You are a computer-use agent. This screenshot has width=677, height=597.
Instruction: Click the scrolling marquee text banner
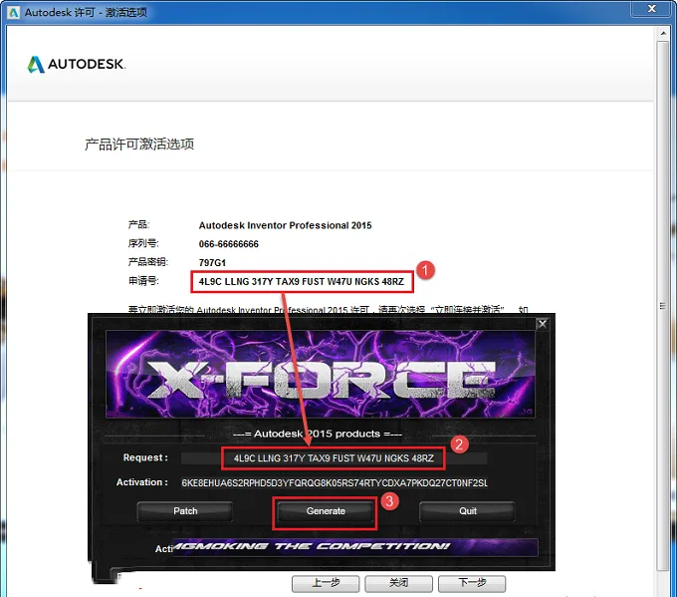[x=354, y=547]
